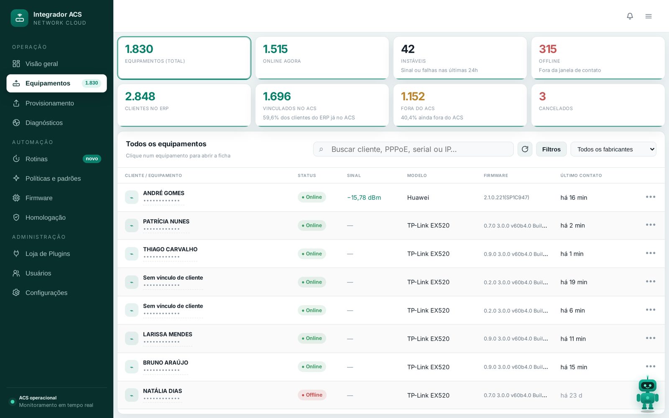This screenshot has width=669, height=418.
Task: Click the device icon beside PATRÍCIA NUNES
Action: click(132, 225)
